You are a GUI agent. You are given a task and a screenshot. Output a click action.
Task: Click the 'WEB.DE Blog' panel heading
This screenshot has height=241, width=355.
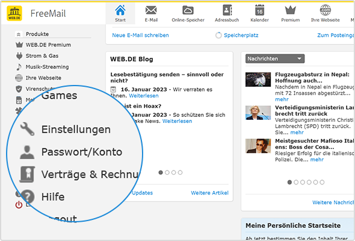(x=132, y=59)
